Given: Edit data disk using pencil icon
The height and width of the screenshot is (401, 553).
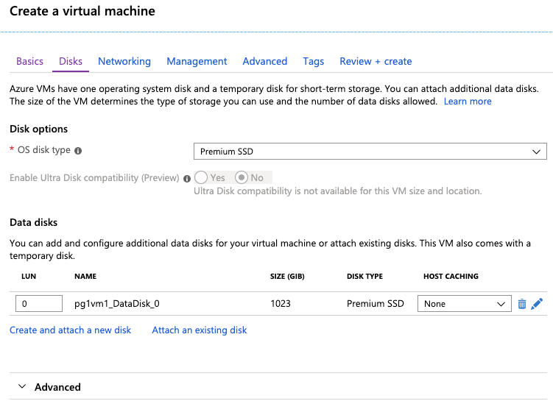Looking at the screenshot, I should [537, 304].
